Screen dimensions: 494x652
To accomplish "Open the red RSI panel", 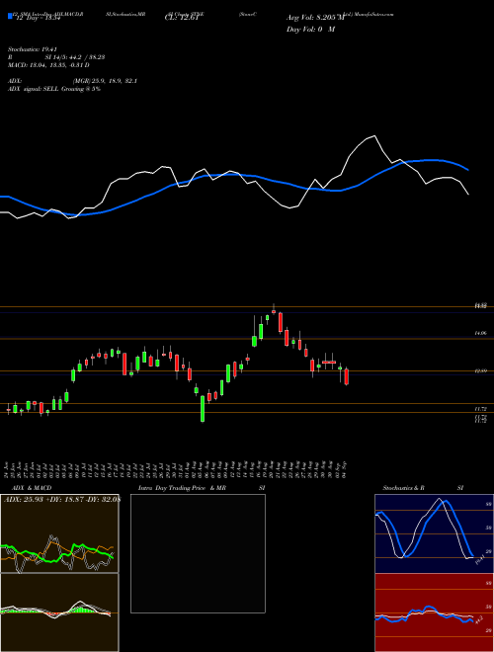I will click(x=434, y=612).
